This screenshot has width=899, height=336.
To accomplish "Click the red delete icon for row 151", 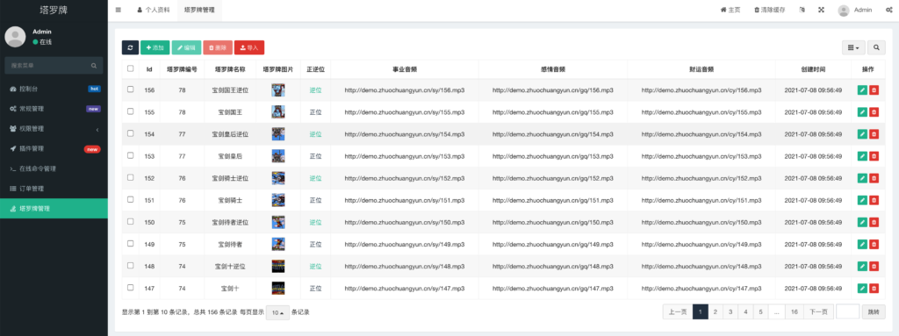I will click(x=874, y=200).
